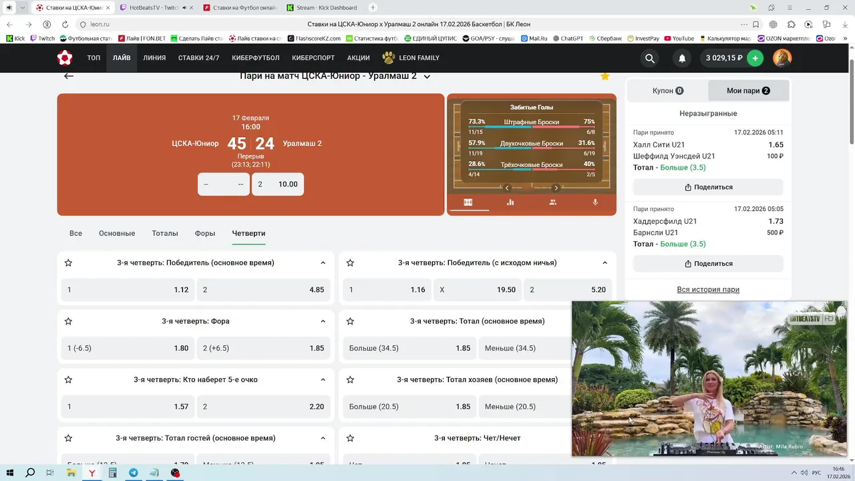This screenshot has height=481, width=855.
Task: Select the Основные markets filter
Action: click(117, 233)
